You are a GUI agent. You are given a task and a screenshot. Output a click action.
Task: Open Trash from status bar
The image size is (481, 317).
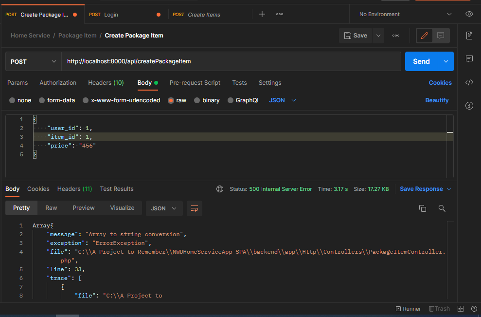pos(439,309)
